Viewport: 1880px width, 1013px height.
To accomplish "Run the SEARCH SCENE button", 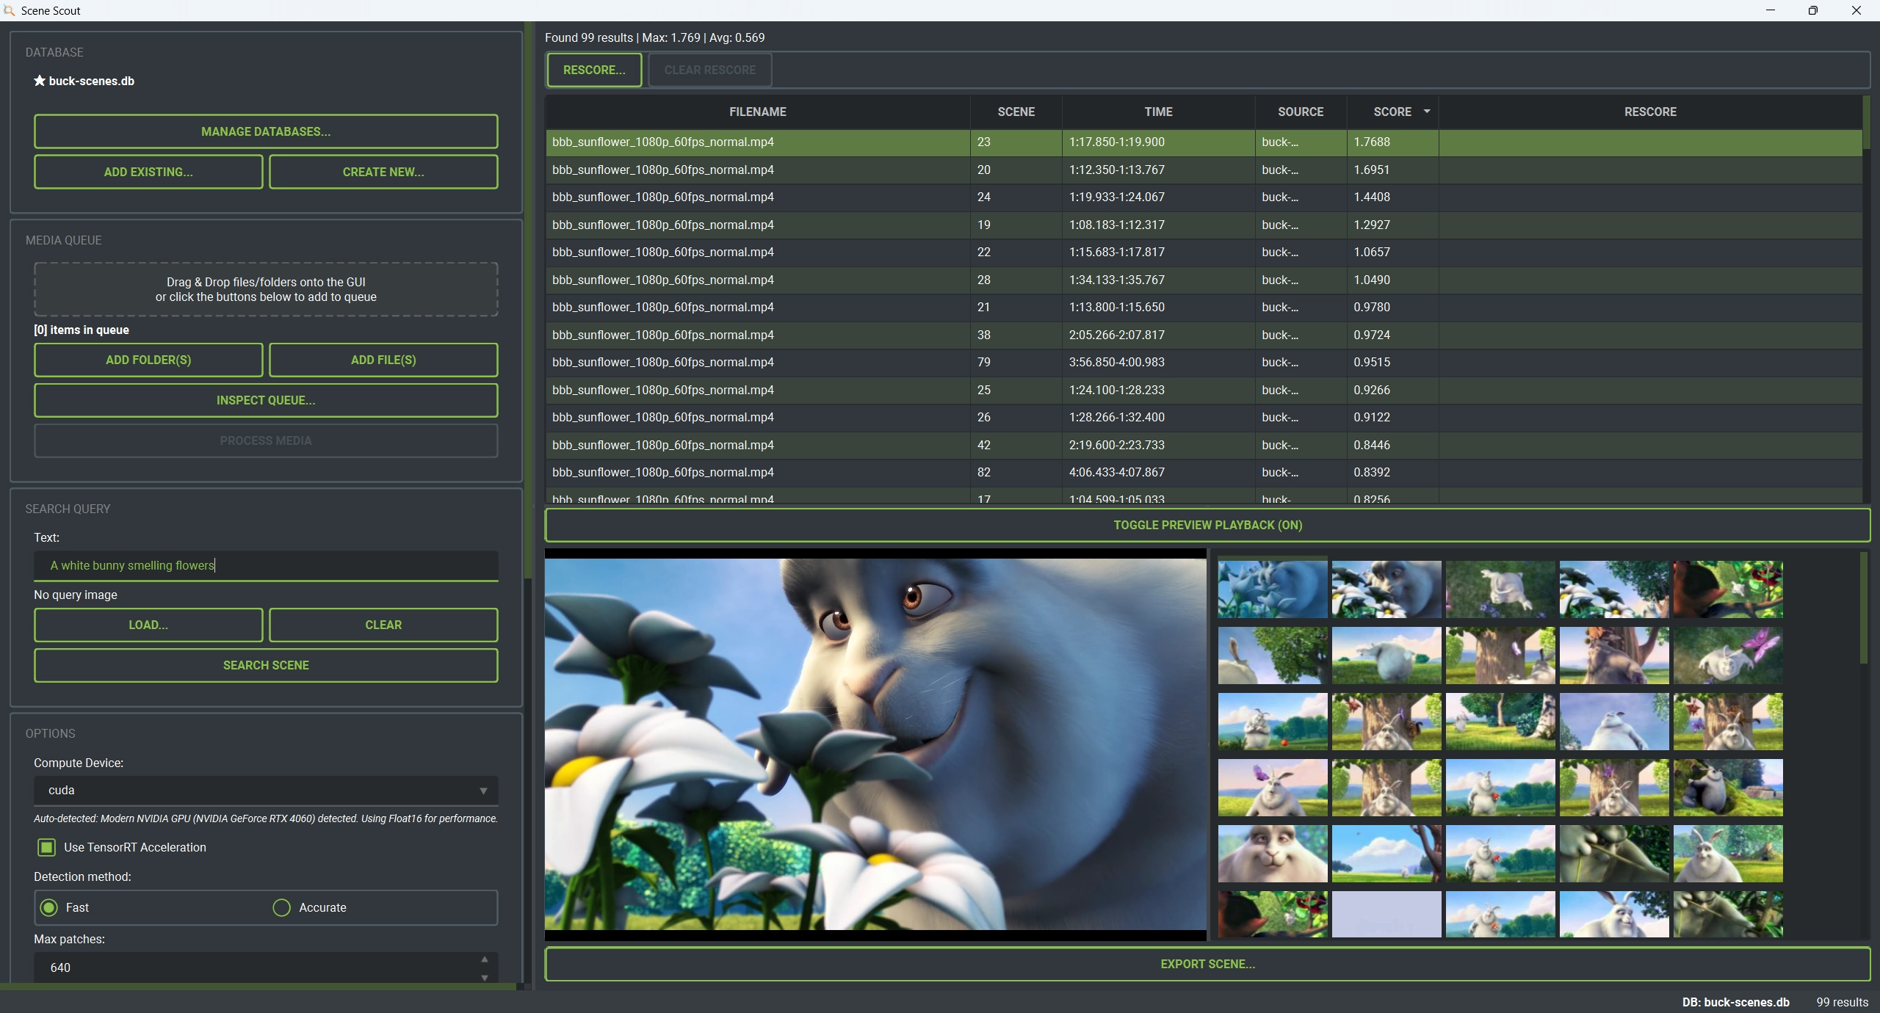I will (266, 665).
